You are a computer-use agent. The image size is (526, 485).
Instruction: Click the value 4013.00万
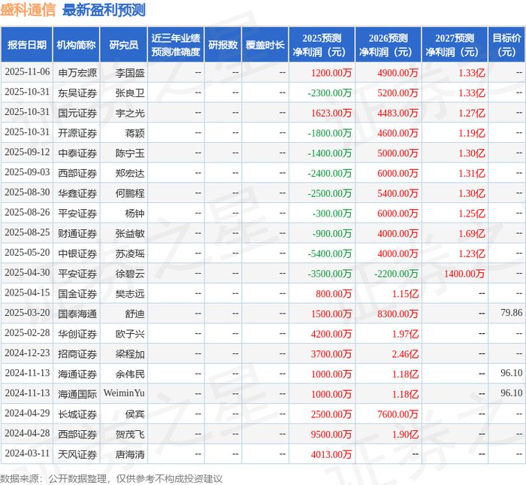coord(331,455)
